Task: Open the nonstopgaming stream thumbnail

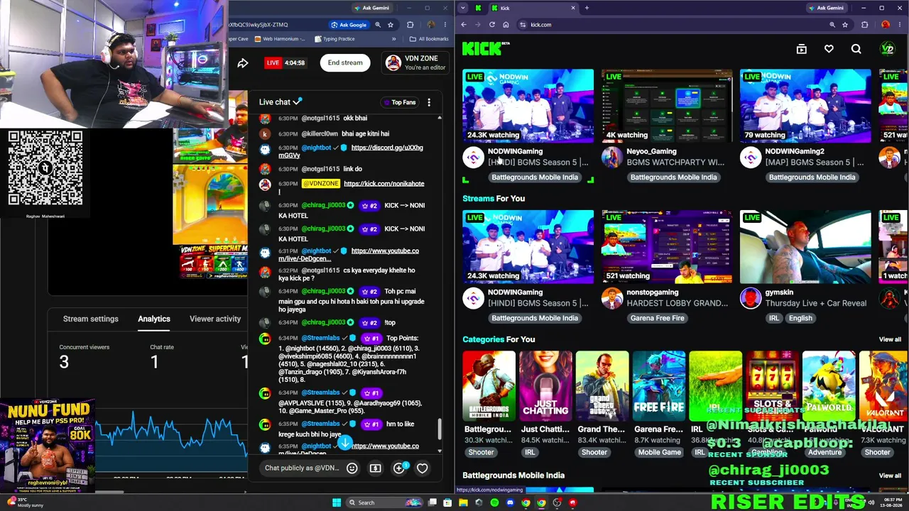Action: [x=667, y=246]
